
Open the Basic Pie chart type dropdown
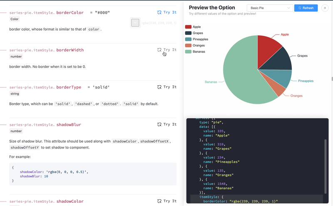pos(270,8)
